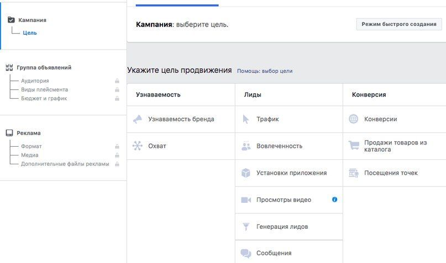Click the funnel icon for Генерация лидов

tap(246, 227)
